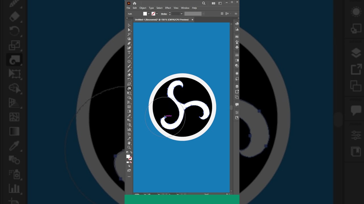Click the stroke weight input field
This screenshot has width=364, height=204.
coord(176,14)
